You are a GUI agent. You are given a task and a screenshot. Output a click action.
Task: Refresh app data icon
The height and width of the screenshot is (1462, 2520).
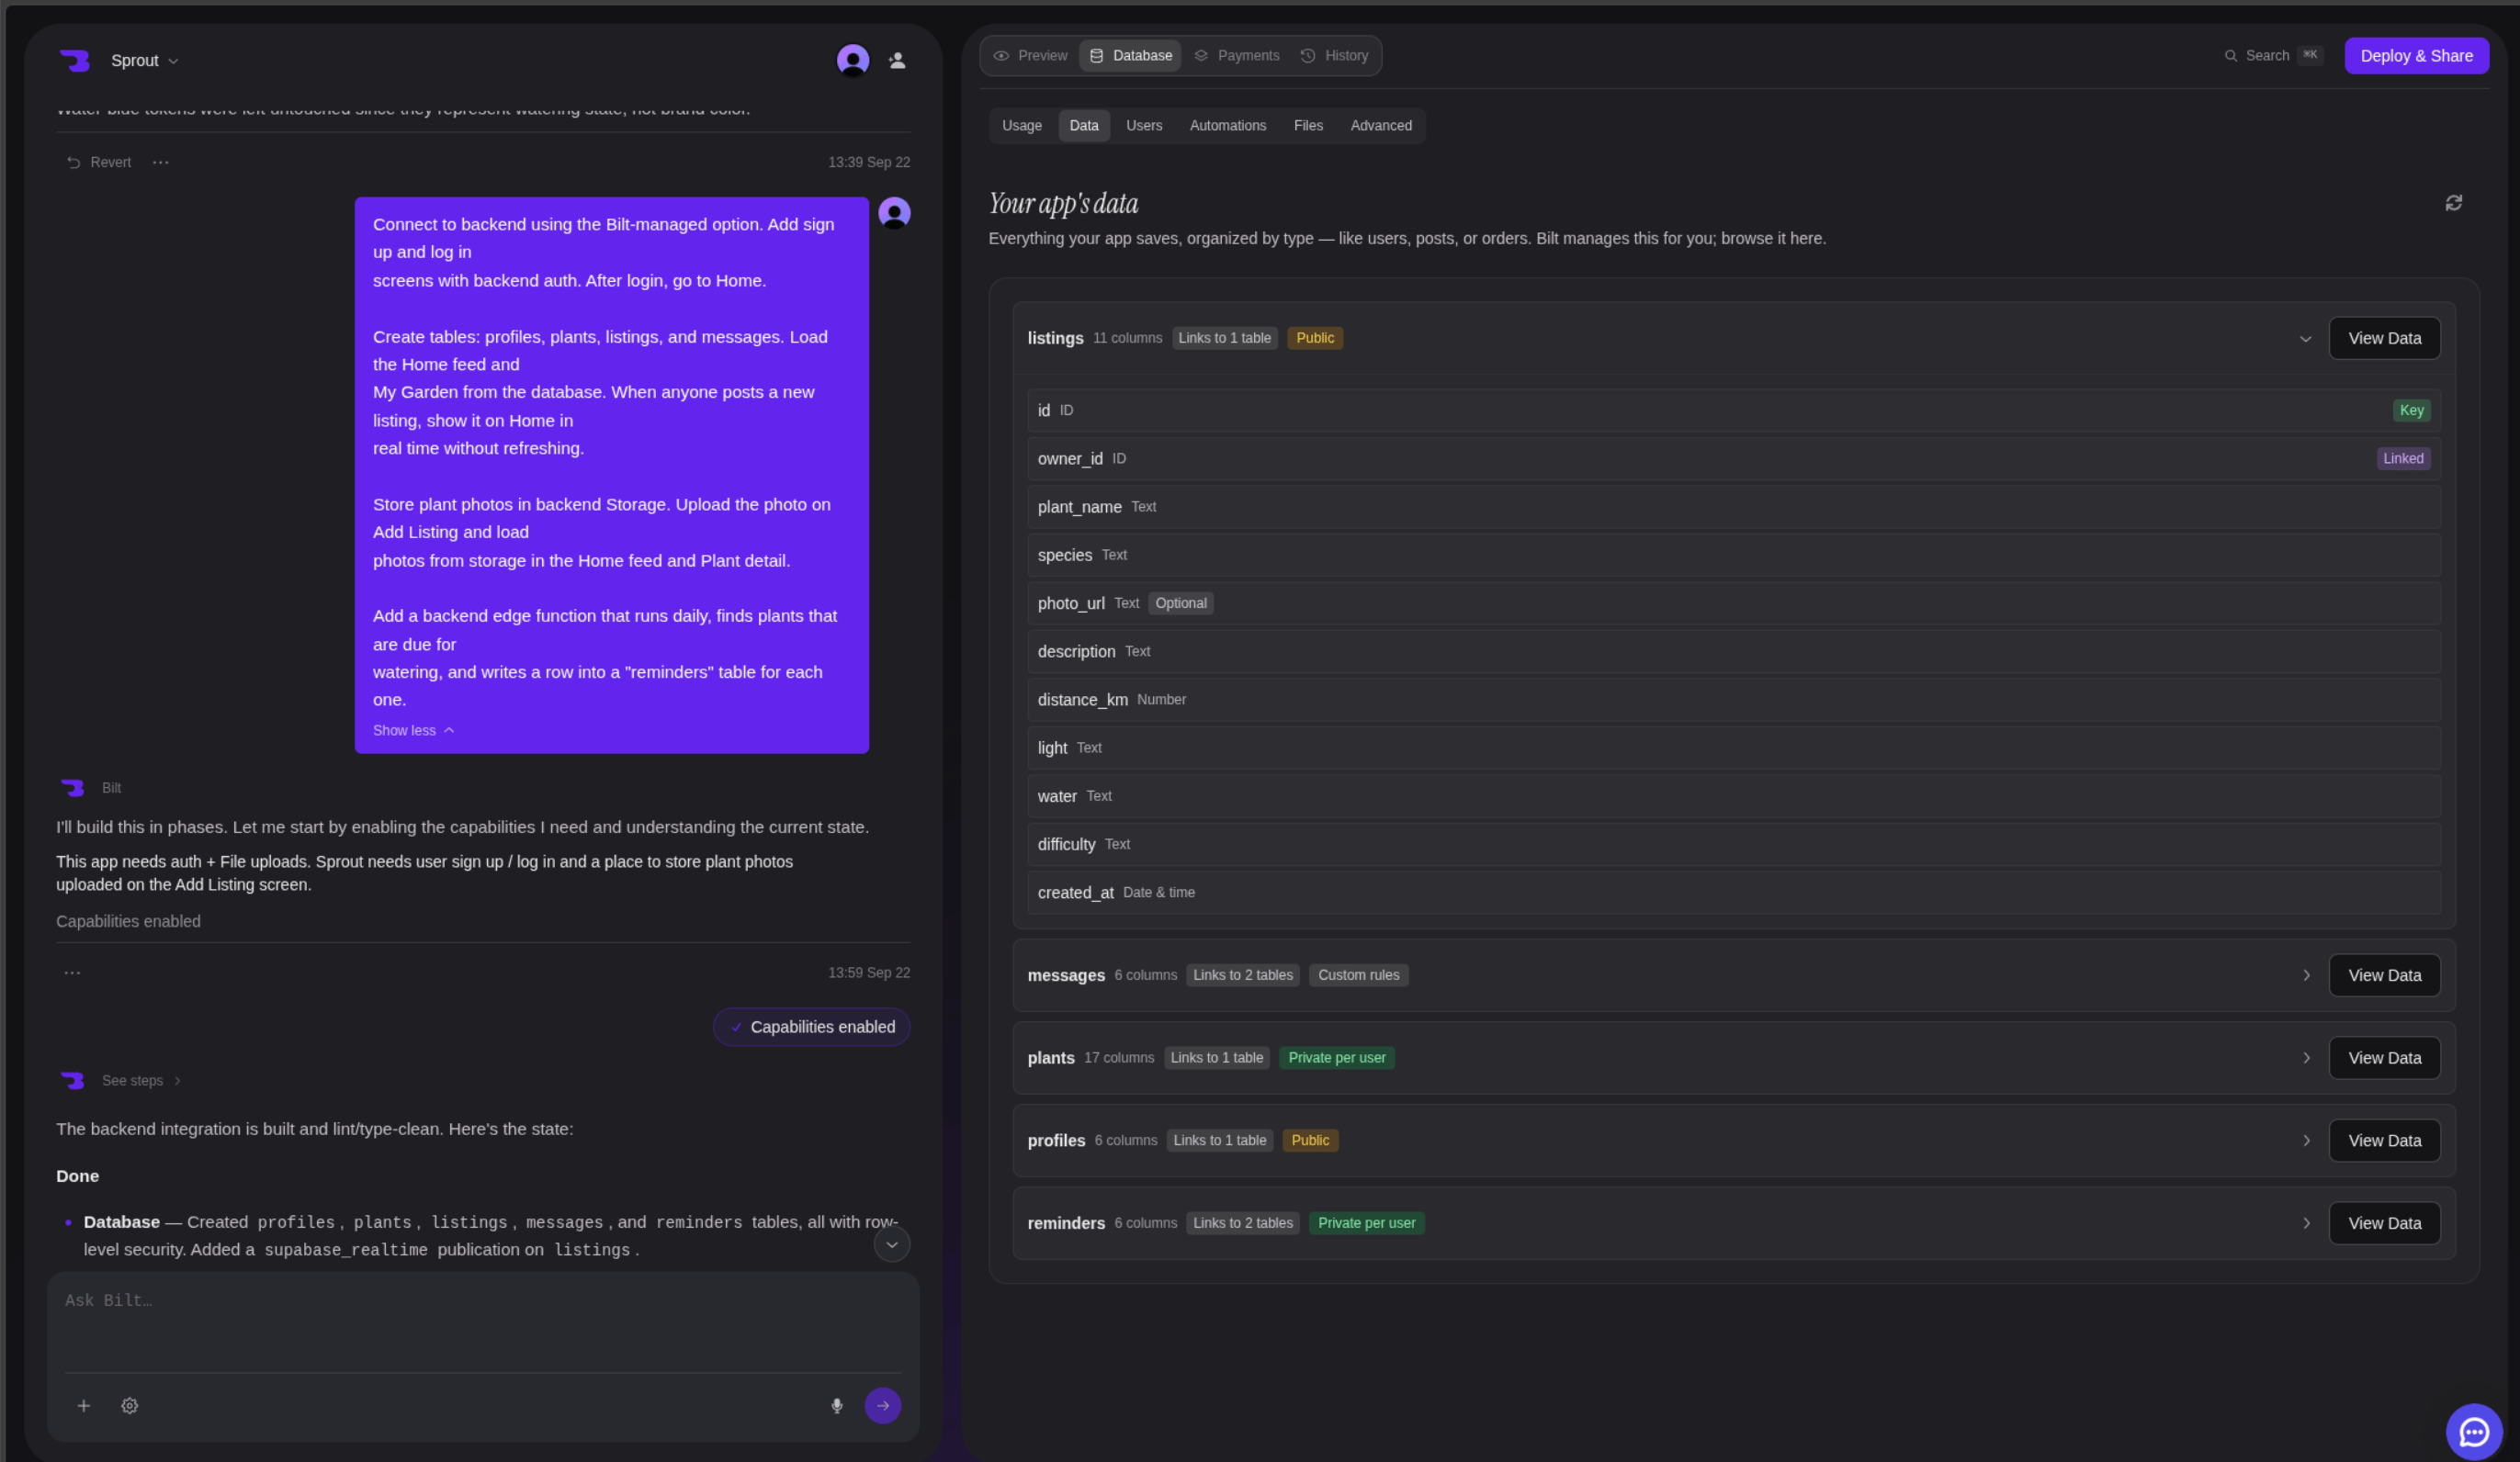(x=2453, y=203)
